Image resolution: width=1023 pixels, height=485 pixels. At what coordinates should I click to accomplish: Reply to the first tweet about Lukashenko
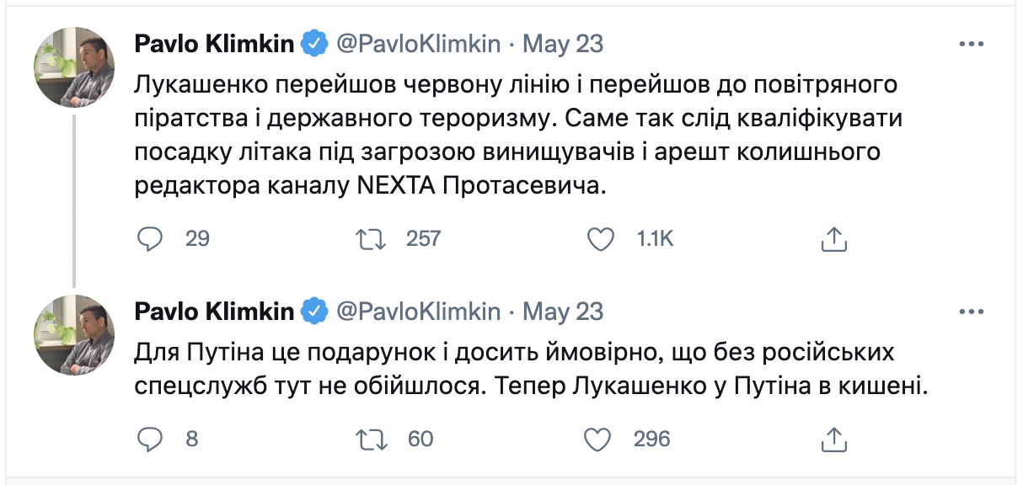click(149, 239)
